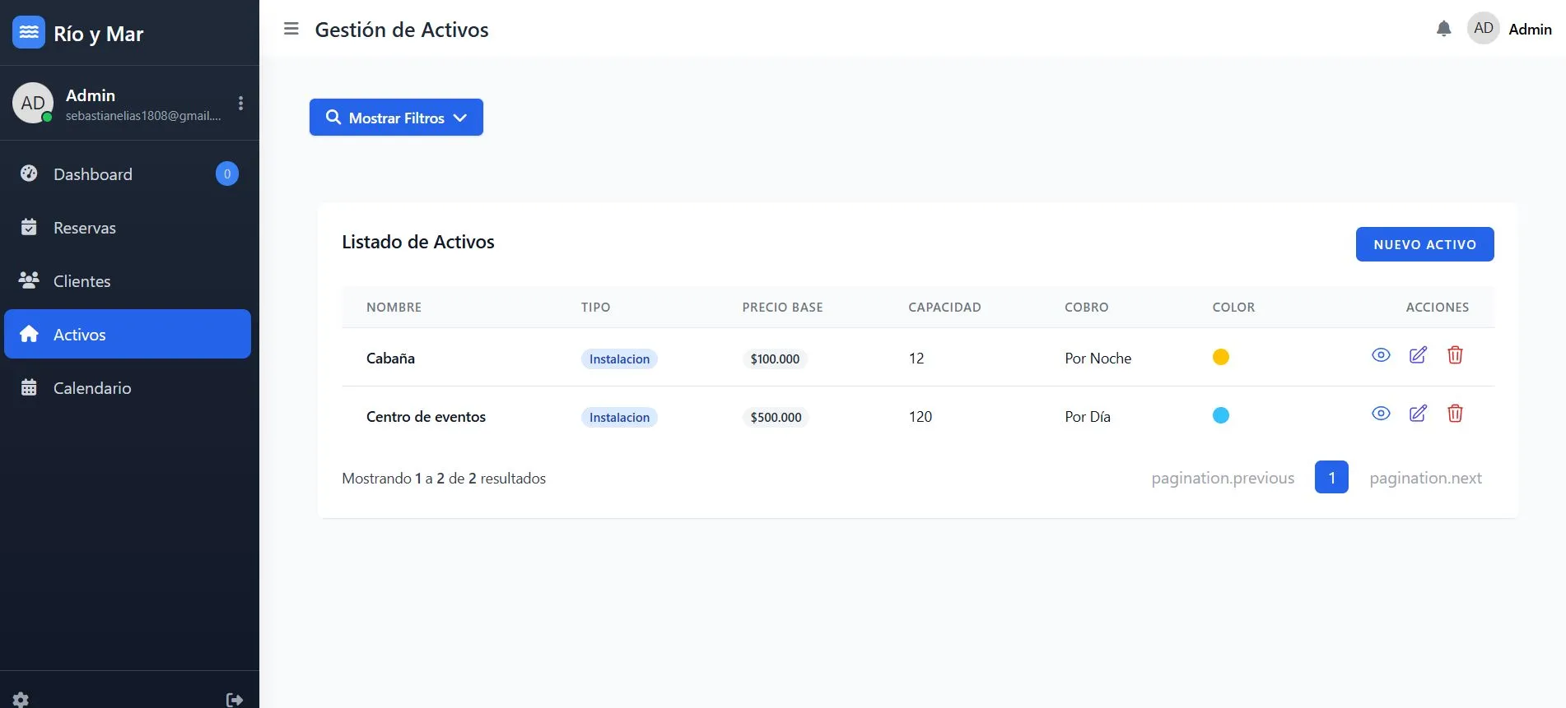Click the Cabaña name cell

coord(390,358)
